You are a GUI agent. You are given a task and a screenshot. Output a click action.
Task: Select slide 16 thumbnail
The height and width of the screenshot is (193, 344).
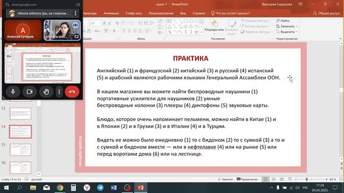click(x=20, y=168)
